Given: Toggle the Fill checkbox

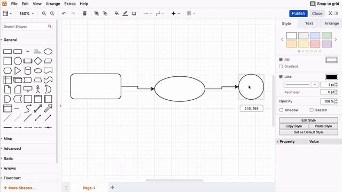Looking at the screenshot, I should point(281,59).
